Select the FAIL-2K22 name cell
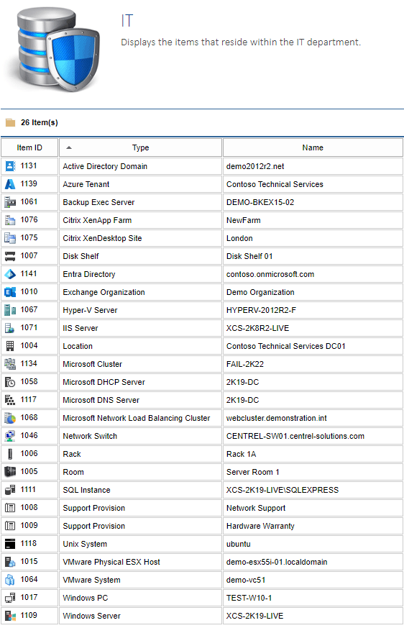 point(313,364)
